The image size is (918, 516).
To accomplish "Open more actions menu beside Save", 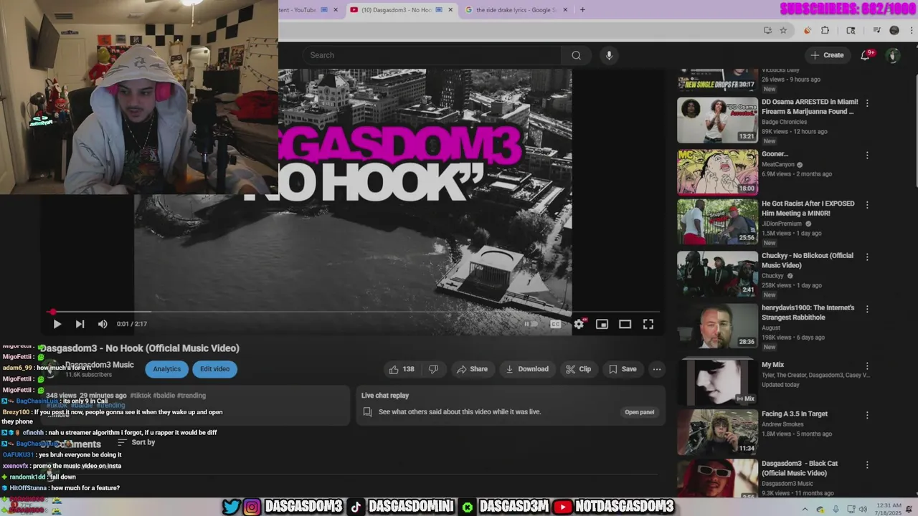I will click(x=656, y=369).
